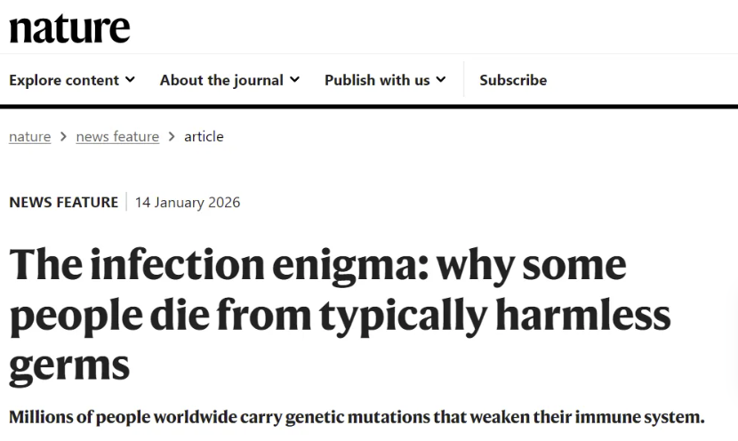
Task: Click the subtitle about genetic mutations
Action: click(356, 416)
